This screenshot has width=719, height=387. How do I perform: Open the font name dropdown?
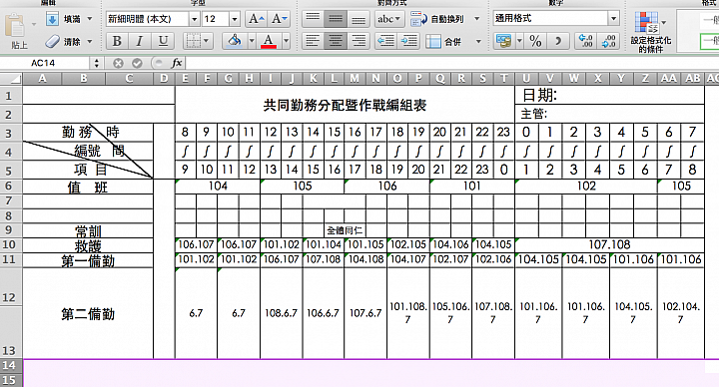195,19
